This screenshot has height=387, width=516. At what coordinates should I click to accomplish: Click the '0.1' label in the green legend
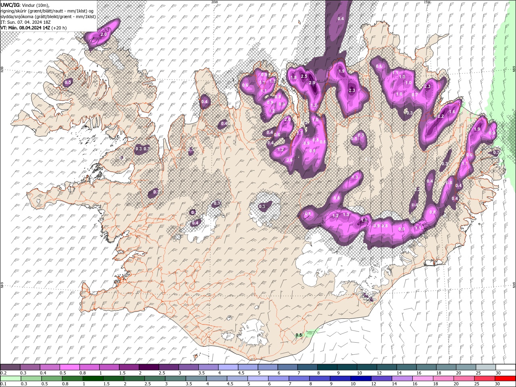[x=4, y=384]
